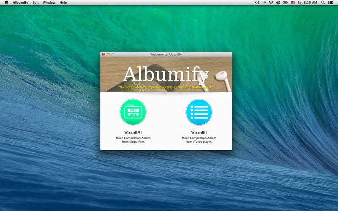The image size is (338, 211).
Task: Open the volume control in menu bar
Action: [x=278, y=3]
